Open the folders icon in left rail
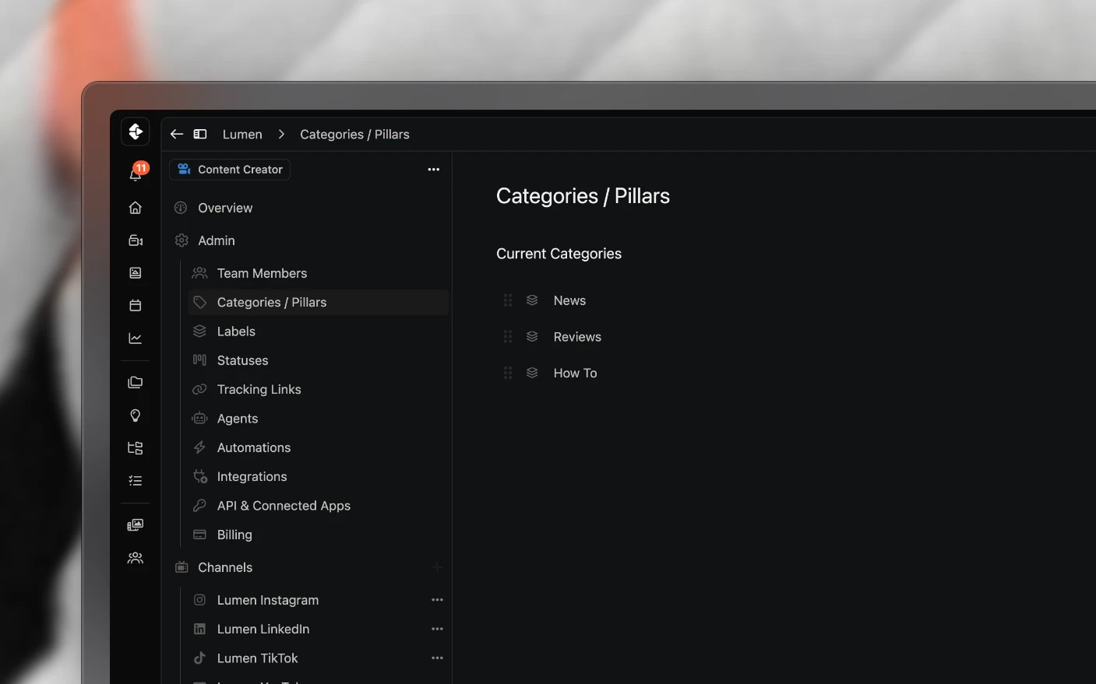The image size is (1096, 684). (136, 383)
